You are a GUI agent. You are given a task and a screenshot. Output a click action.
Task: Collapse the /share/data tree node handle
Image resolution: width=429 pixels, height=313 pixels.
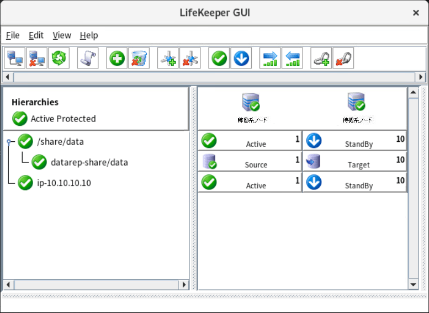click(x=9, y=141)
